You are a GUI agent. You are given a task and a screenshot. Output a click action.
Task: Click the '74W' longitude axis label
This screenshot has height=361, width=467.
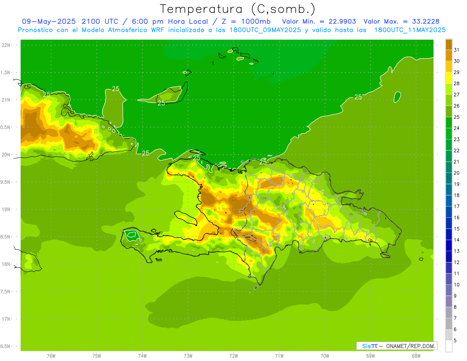(x=142, y=356)
